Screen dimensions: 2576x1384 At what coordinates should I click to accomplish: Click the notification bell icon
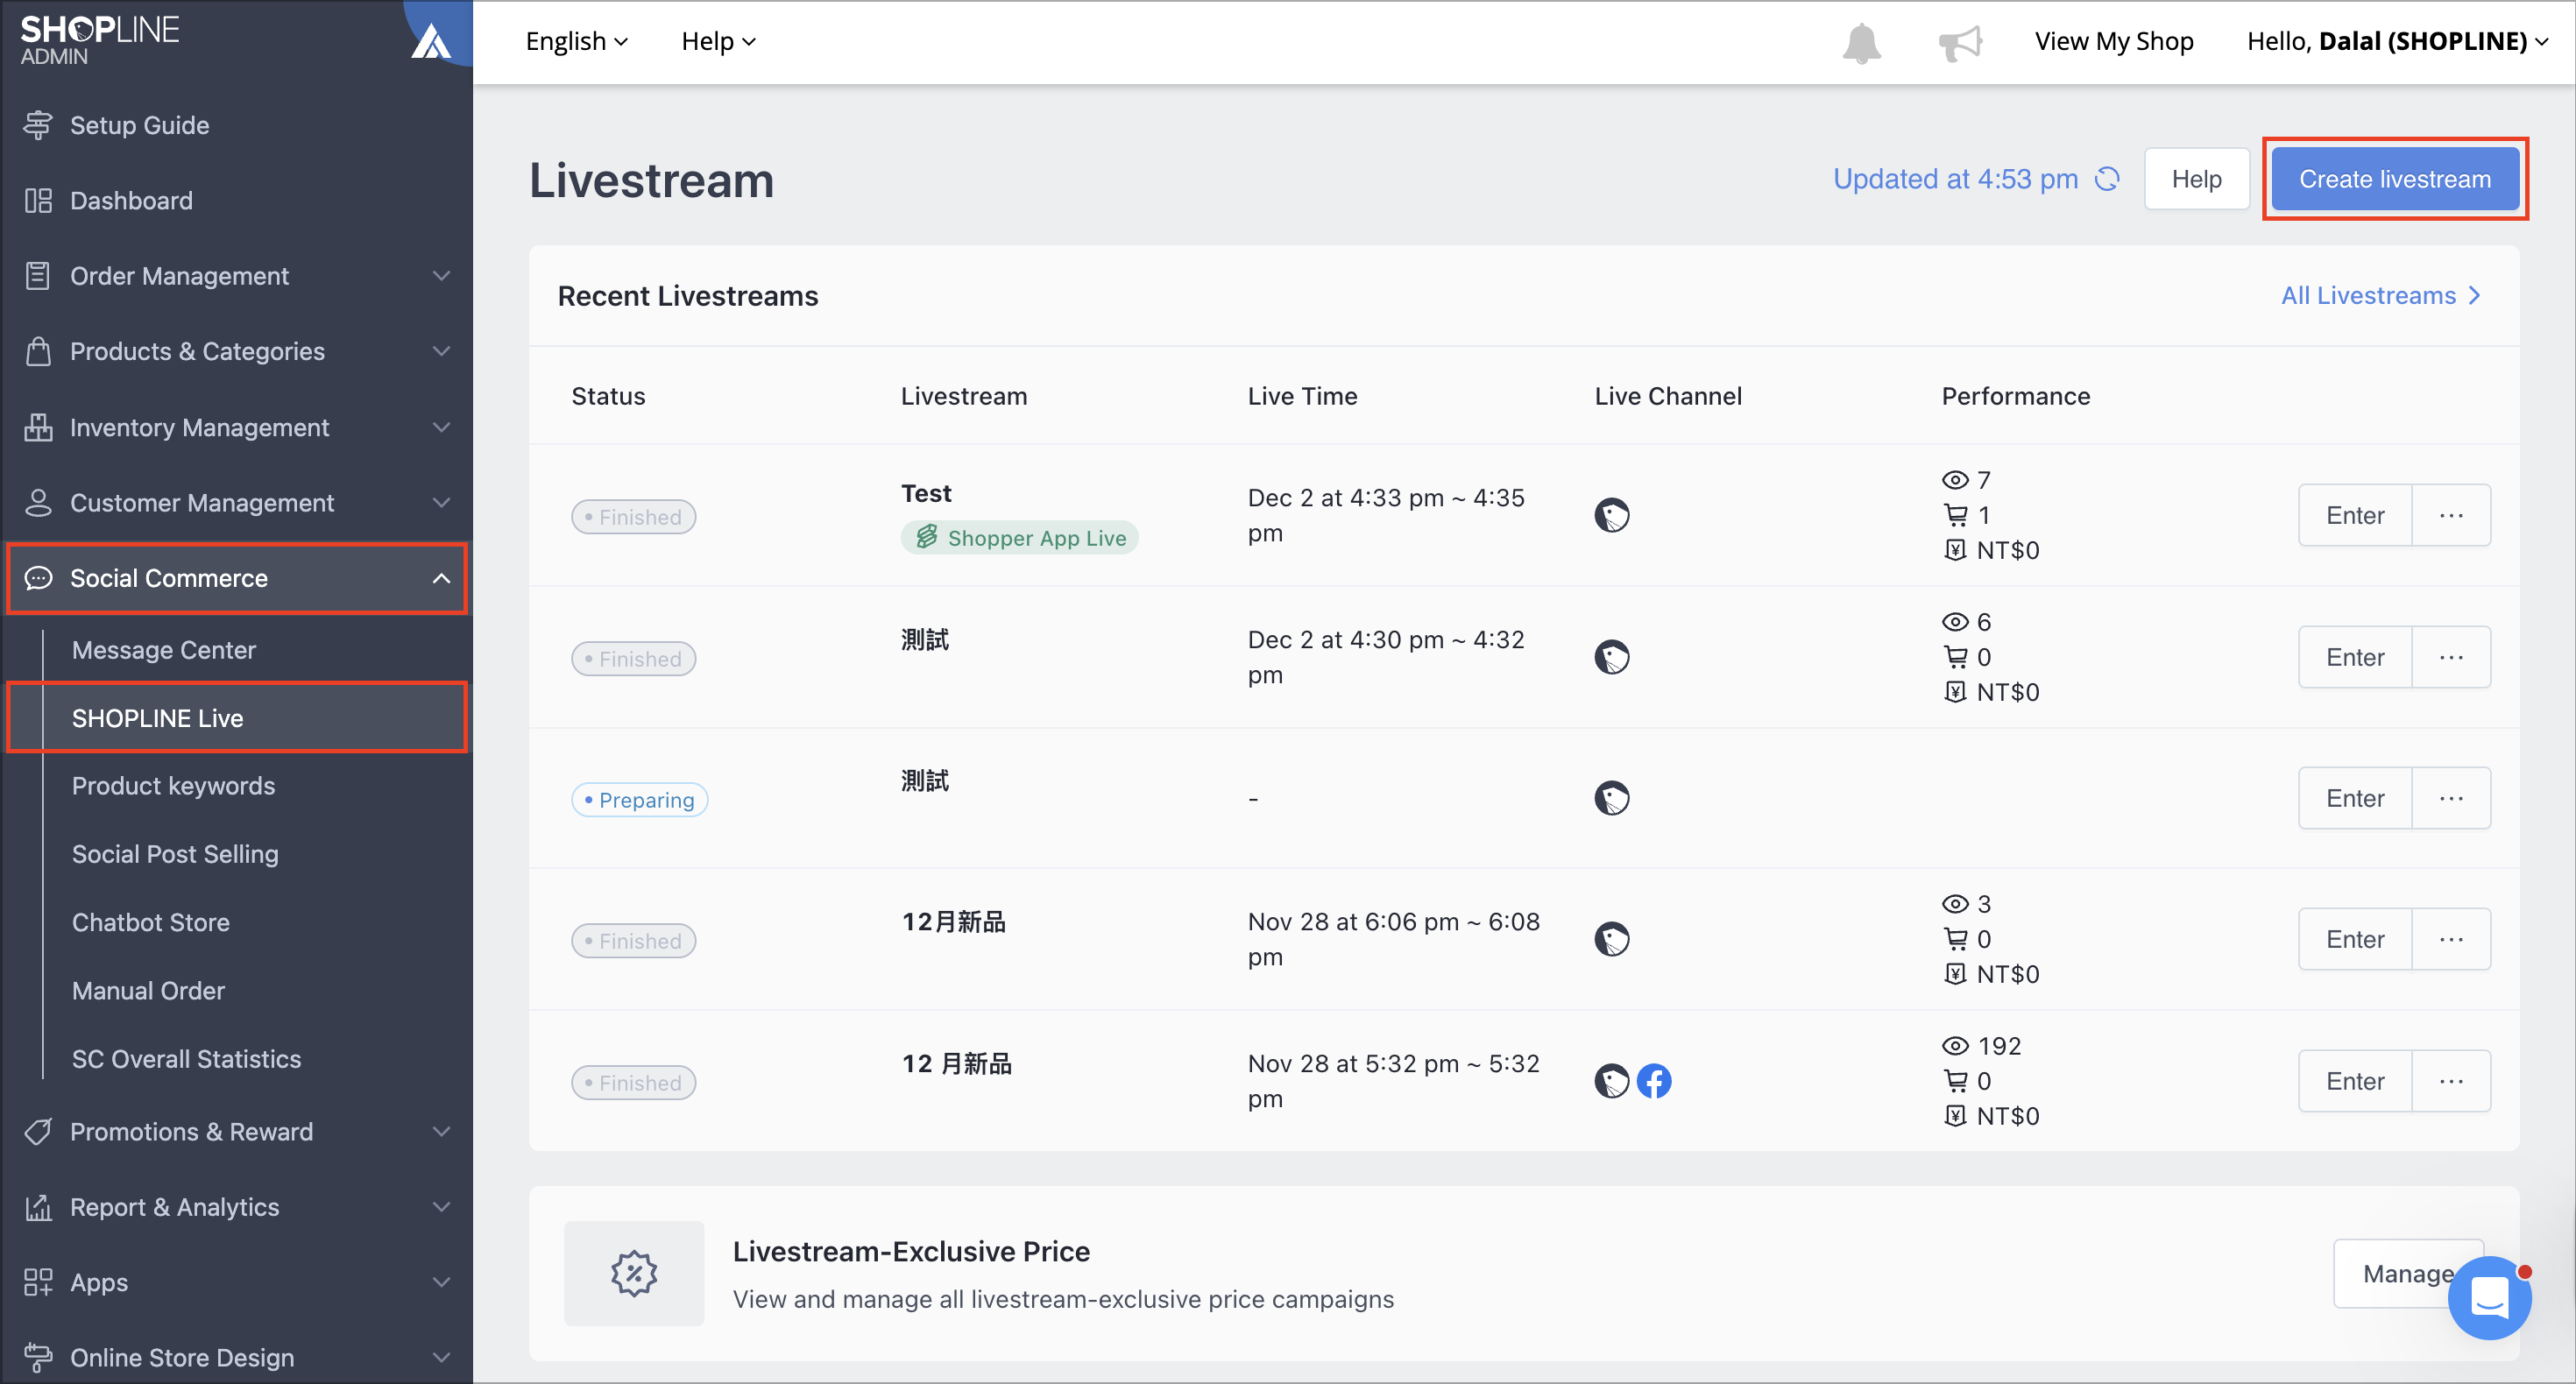coord(1861,42)
